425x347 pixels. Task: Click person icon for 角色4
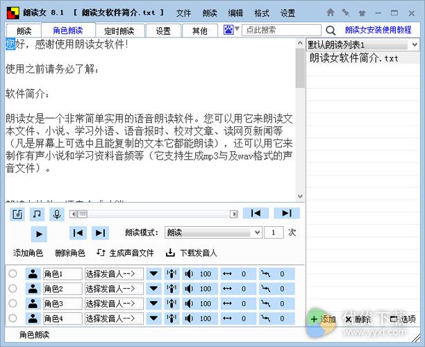(x=33, y=319)
